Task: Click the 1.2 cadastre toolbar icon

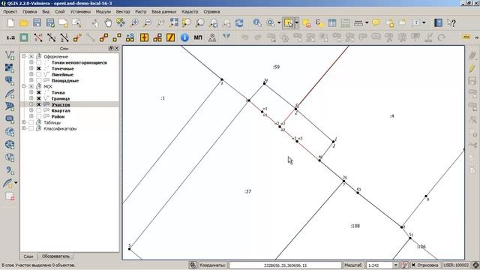Action: coord(10,37)
